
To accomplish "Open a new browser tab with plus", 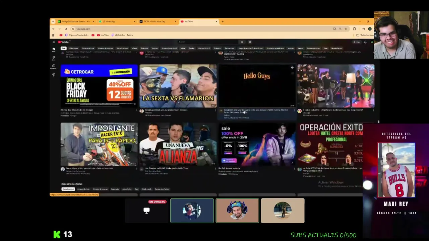I will point(223,21).
